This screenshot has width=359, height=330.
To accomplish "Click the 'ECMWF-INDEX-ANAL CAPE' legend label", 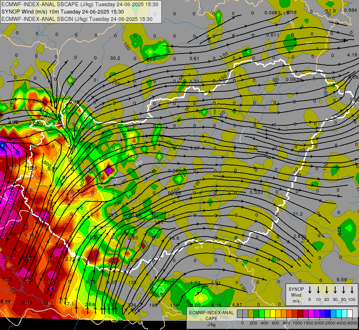I will pyautogui.click(x=211, y=315).
